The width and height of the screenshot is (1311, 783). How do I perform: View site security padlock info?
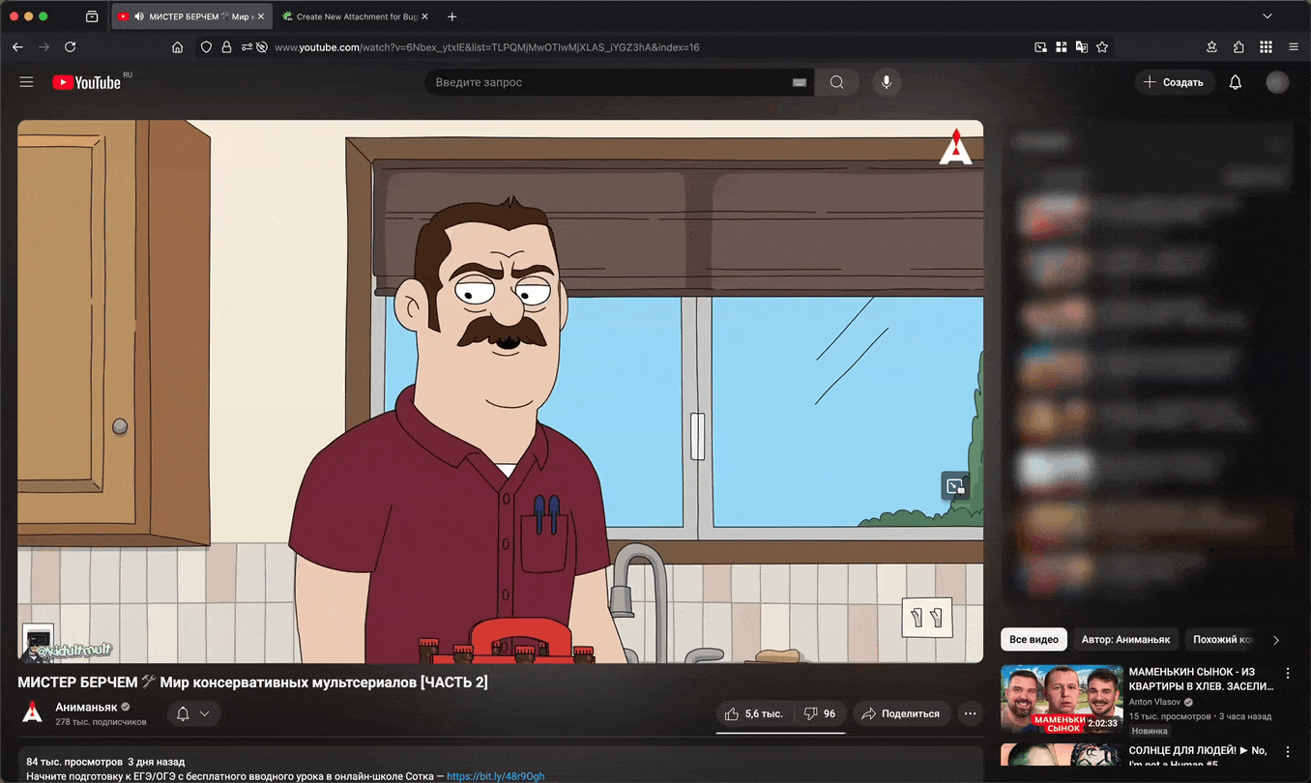[226, 46]
